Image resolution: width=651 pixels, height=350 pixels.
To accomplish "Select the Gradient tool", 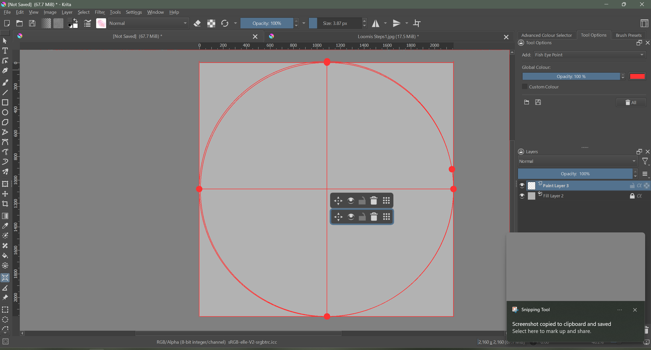I will click(5, 216).
